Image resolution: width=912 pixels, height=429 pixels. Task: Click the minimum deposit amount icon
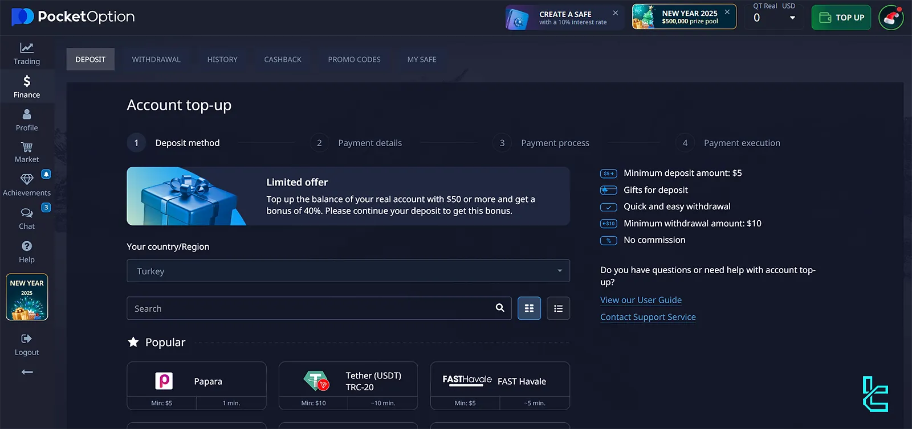[x=609, y=174]
